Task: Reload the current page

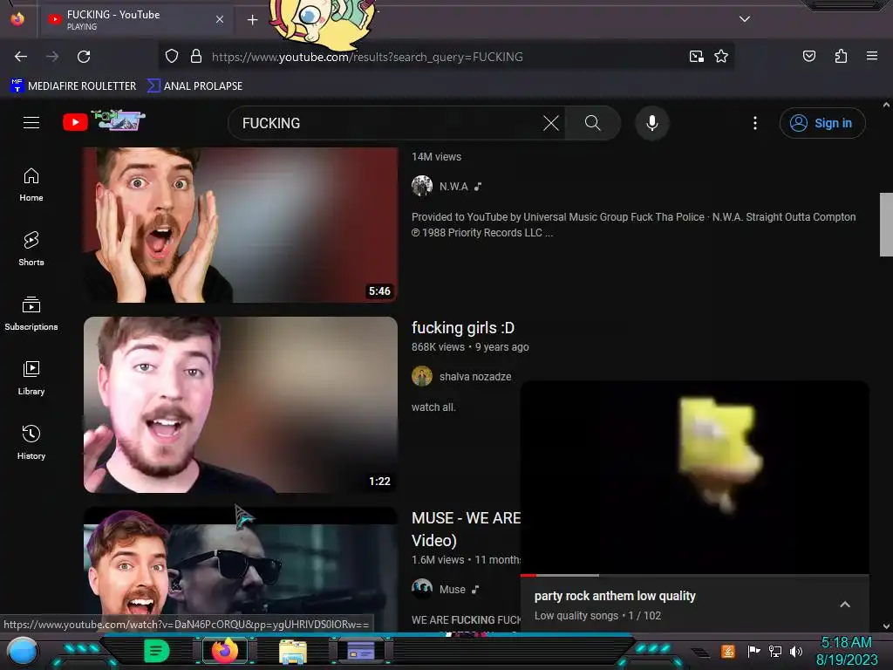Action: 84,57
